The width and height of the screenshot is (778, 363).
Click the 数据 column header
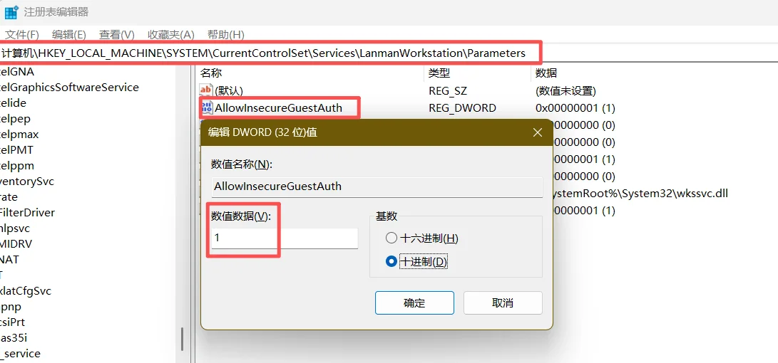[x=546, y=73]
